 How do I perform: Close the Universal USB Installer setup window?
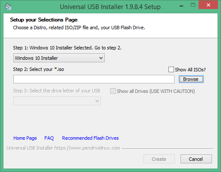coord(208,5)
